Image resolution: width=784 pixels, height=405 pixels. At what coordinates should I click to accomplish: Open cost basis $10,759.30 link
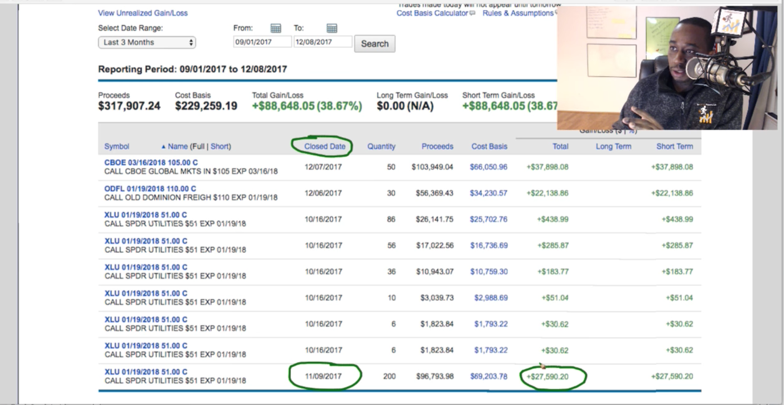tap(489, 272)
